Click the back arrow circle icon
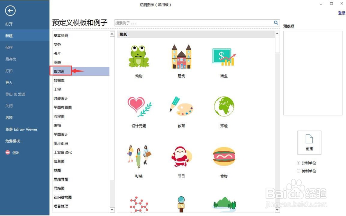 [x=10, y=11]
